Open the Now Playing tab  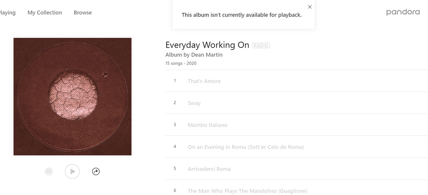[x=7, y=13]
